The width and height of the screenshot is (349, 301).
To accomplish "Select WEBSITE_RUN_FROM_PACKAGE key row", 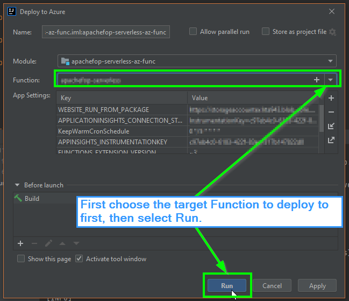I will pyautogui.click(x=122, y=110).
